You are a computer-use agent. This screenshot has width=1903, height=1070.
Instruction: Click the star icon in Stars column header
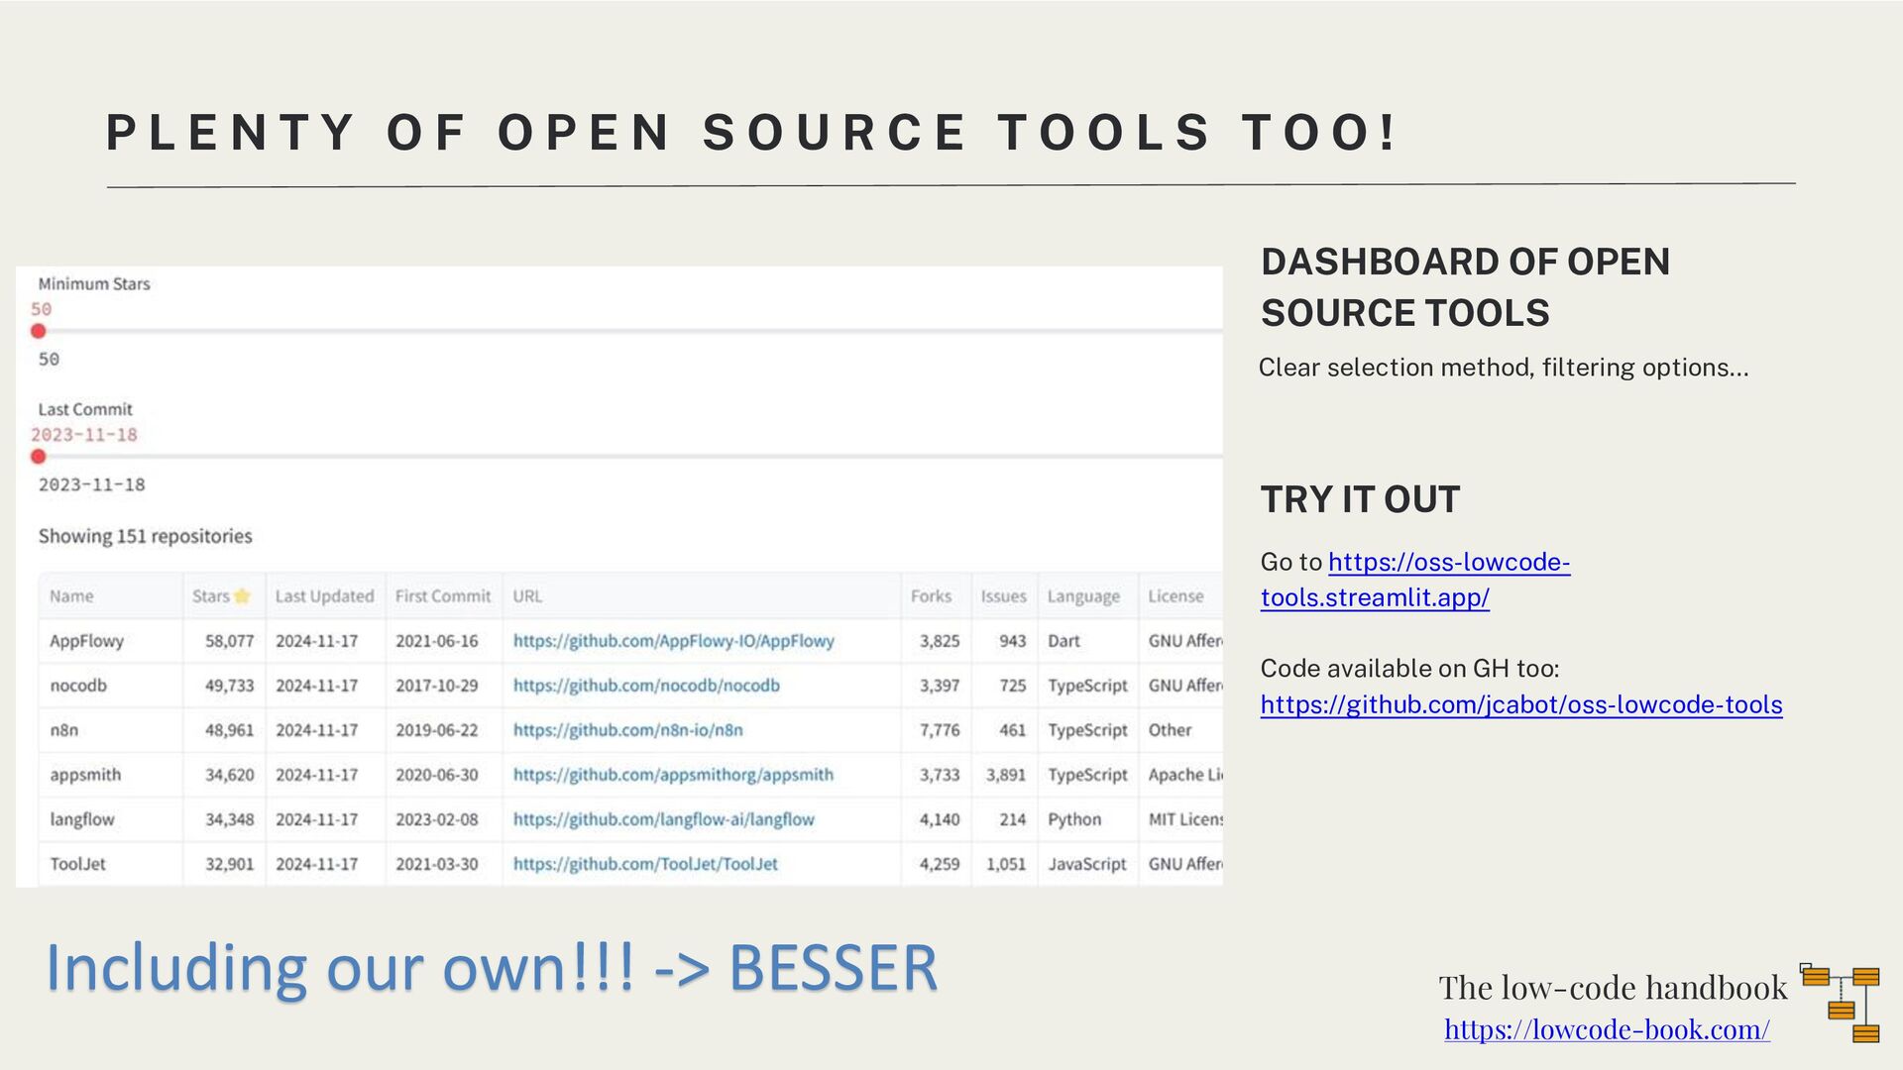pyautogui.click(x=242, y=596)
